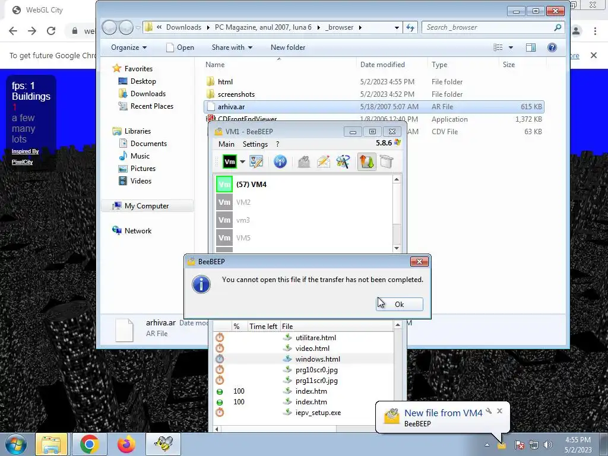Click the volume speaker icon in system tray
Image resolution: width=608 pixels, height=456 pixels.
pos(548,445)
